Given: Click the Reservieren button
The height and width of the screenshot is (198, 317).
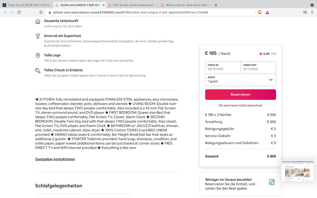Looking at the screenshot, I should point(240,95).
